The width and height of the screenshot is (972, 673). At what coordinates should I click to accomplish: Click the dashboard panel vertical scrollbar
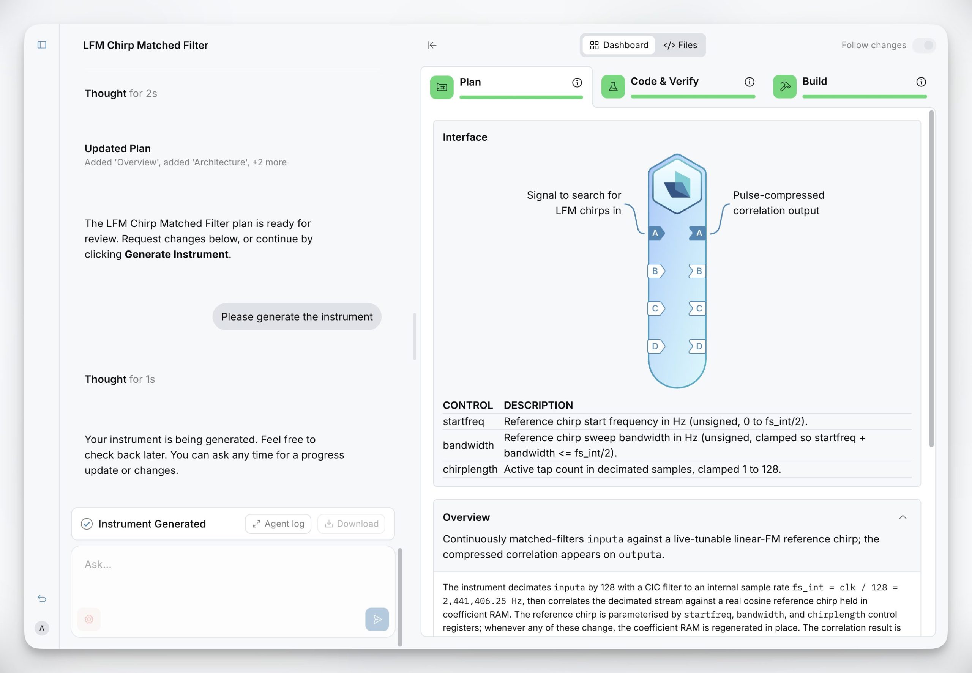931,279
